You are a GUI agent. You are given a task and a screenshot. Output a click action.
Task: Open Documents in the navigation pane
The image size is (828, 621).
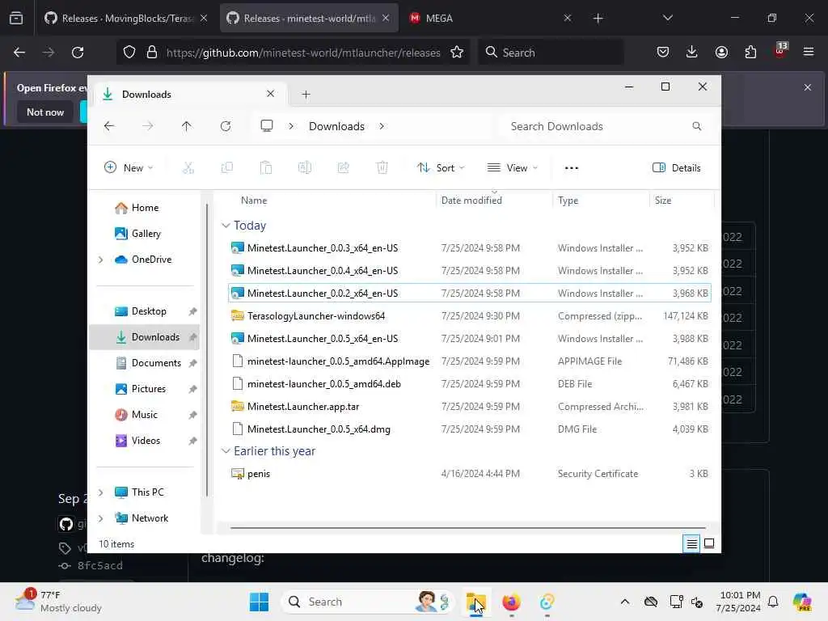point(156,363)
